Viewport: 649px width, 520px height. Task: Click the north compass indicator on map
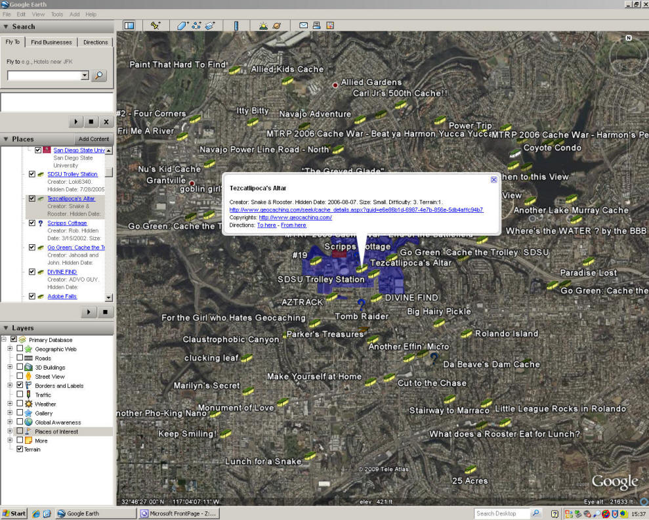click(x=629, y=38)
